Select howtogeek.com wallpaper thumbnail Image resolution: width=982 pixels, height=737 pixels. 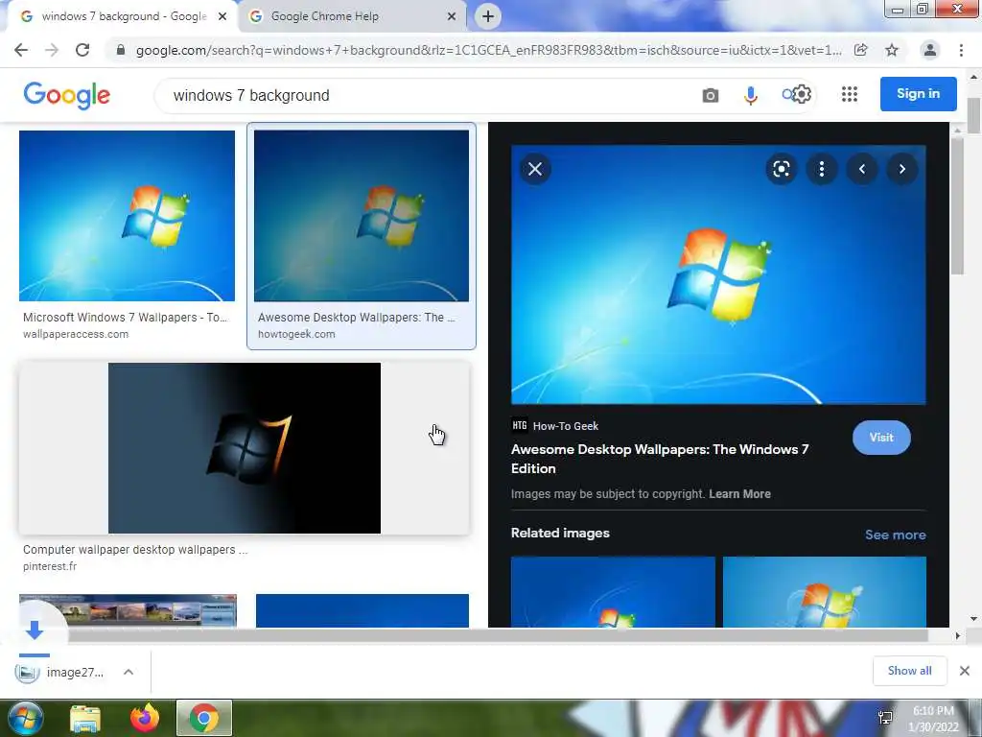[362, 216]
